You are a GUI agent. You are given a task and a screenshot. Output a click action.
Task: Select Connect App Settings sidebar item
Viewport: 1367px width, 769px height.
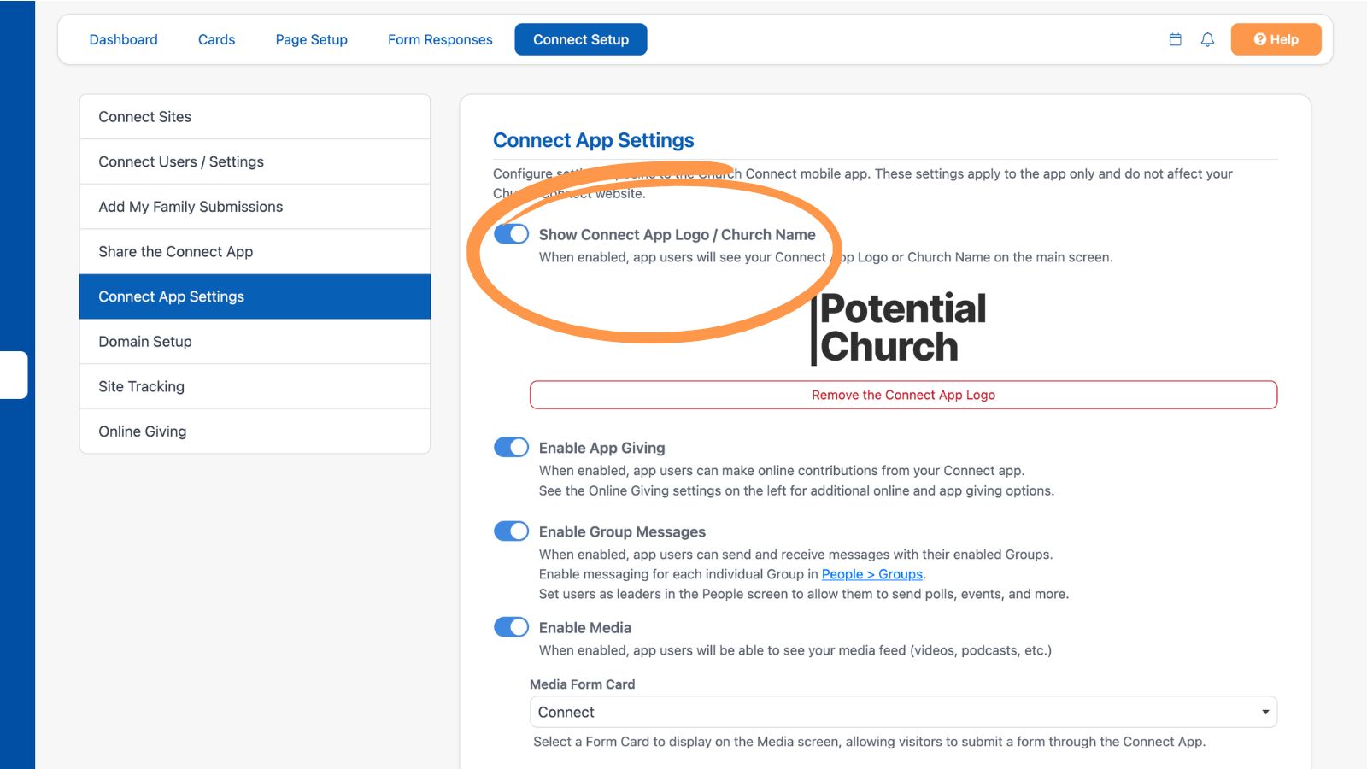(255, 296)
